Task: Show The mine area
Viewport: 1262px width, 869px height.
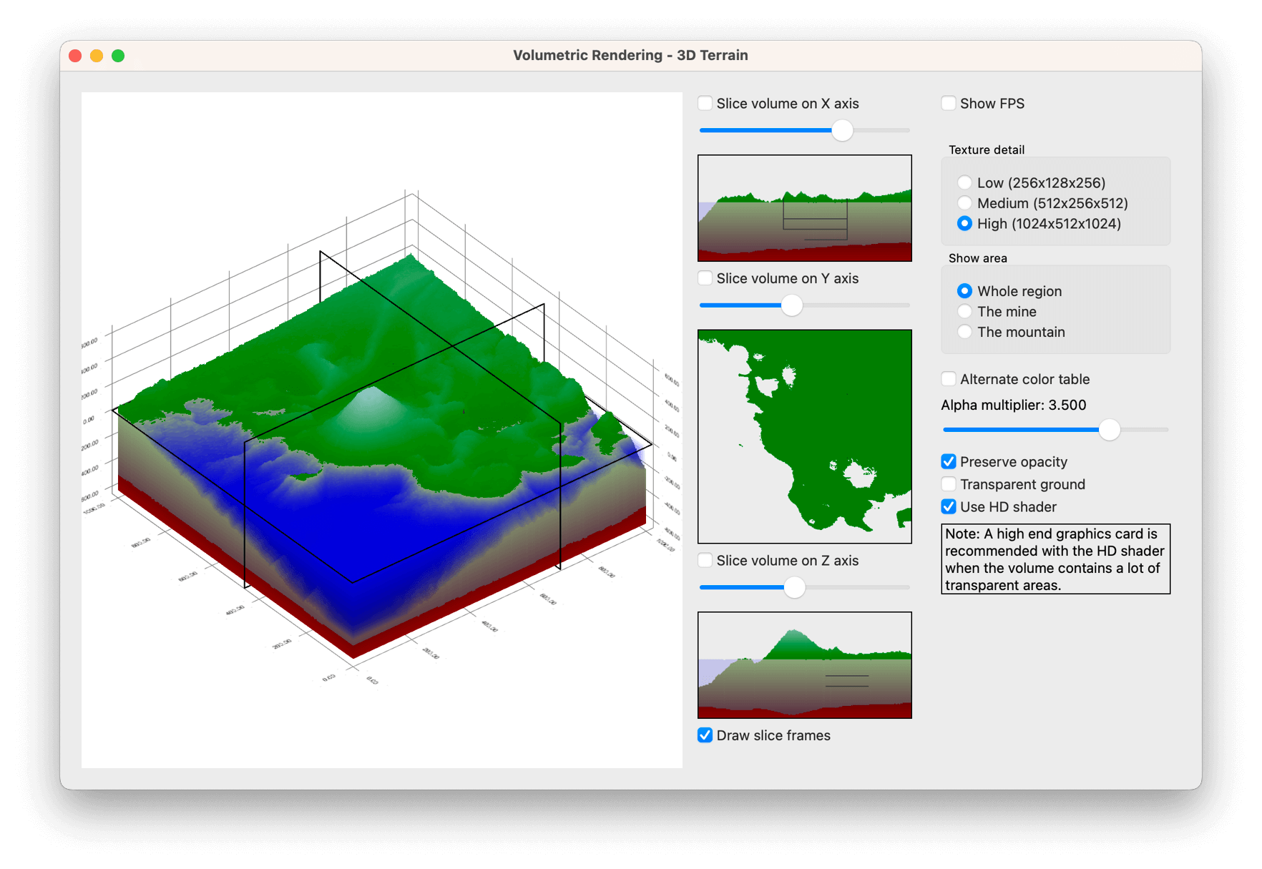Action: coord(964,312)
